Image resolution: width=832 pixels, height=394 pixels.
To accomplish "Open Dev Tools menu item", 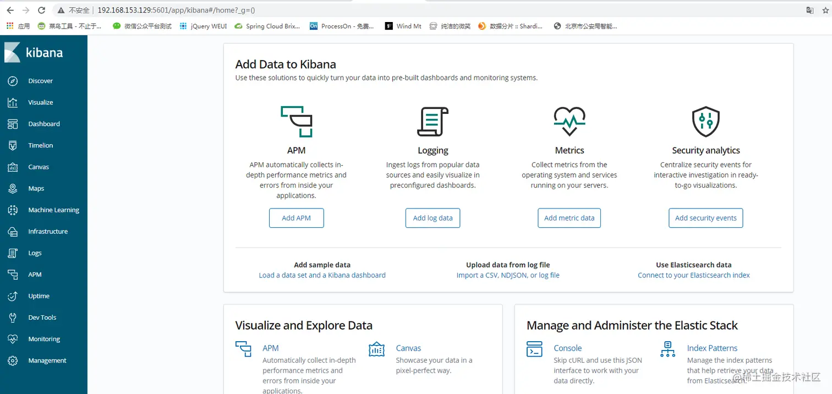I will tap(42, 318).
